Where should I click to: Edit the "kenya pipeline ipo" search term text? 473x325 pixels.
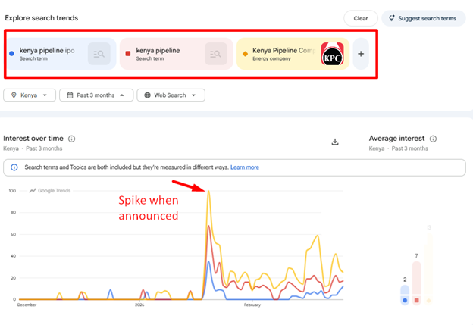pyautogui.click(x=47, y=51)
